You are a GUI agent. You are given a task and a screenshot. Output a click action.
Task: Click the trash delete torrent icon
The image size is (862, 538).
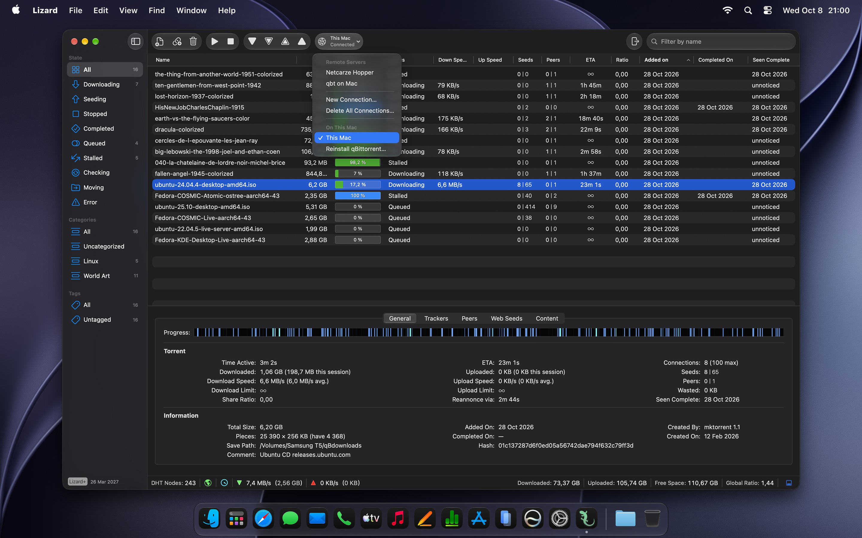[193, 42]
